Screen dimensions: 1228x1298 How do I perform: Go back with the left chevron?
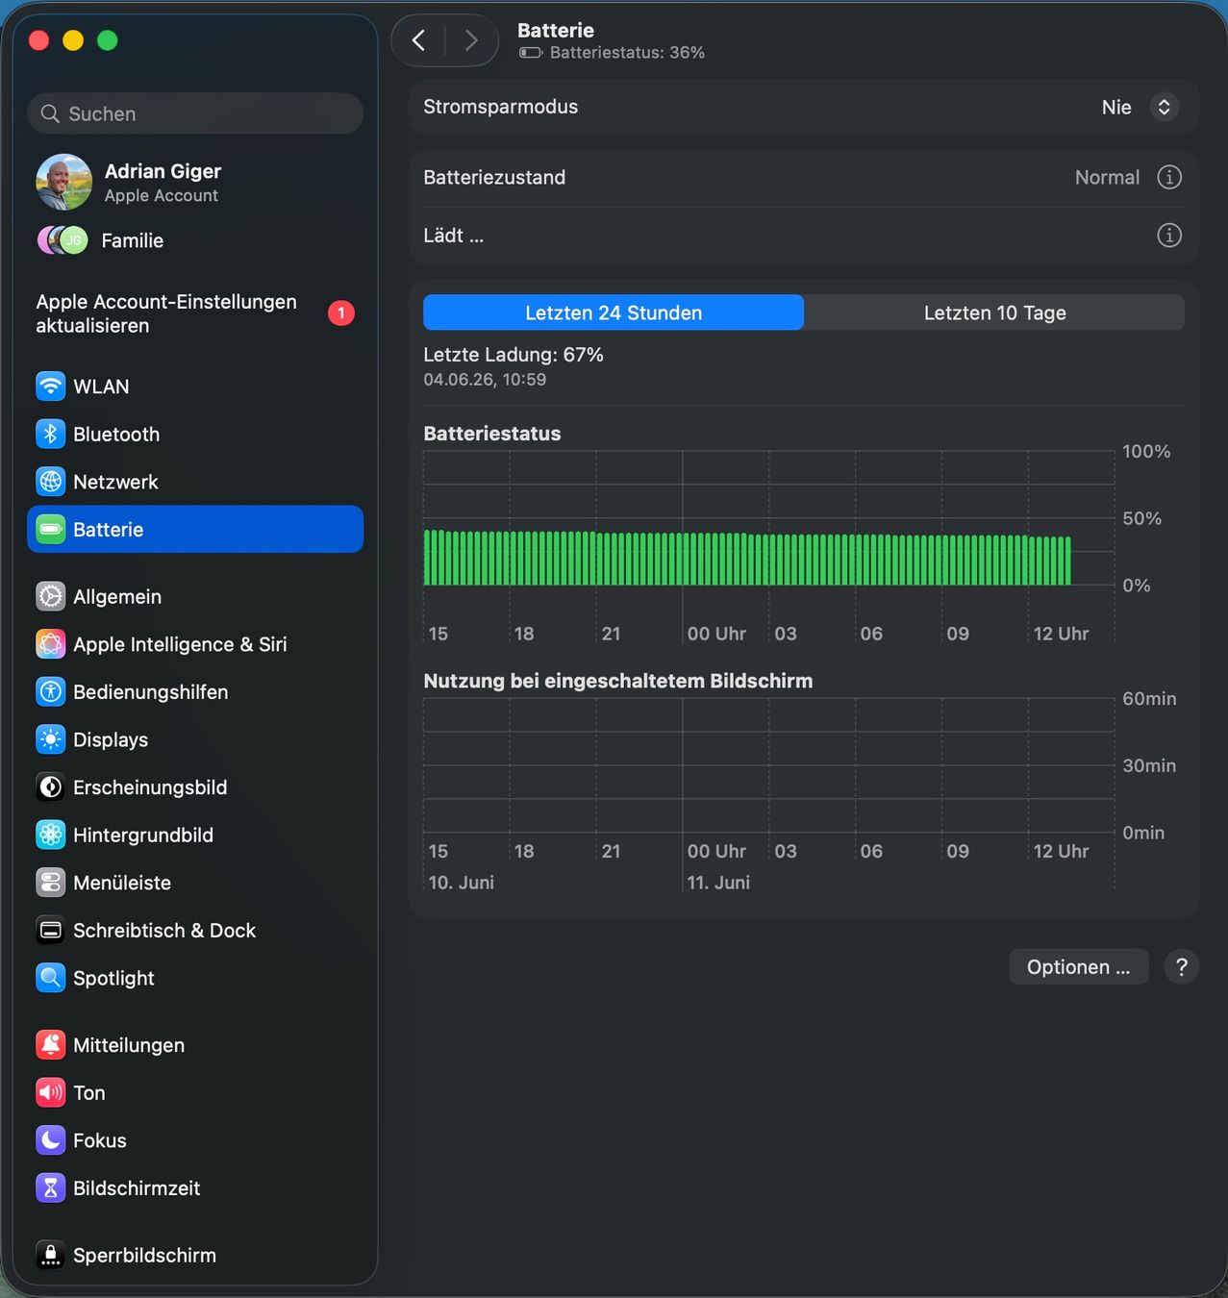tap(418, 40)
